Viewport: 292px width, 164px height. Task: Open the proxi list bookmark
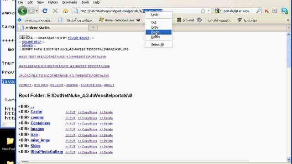point(186,20)
